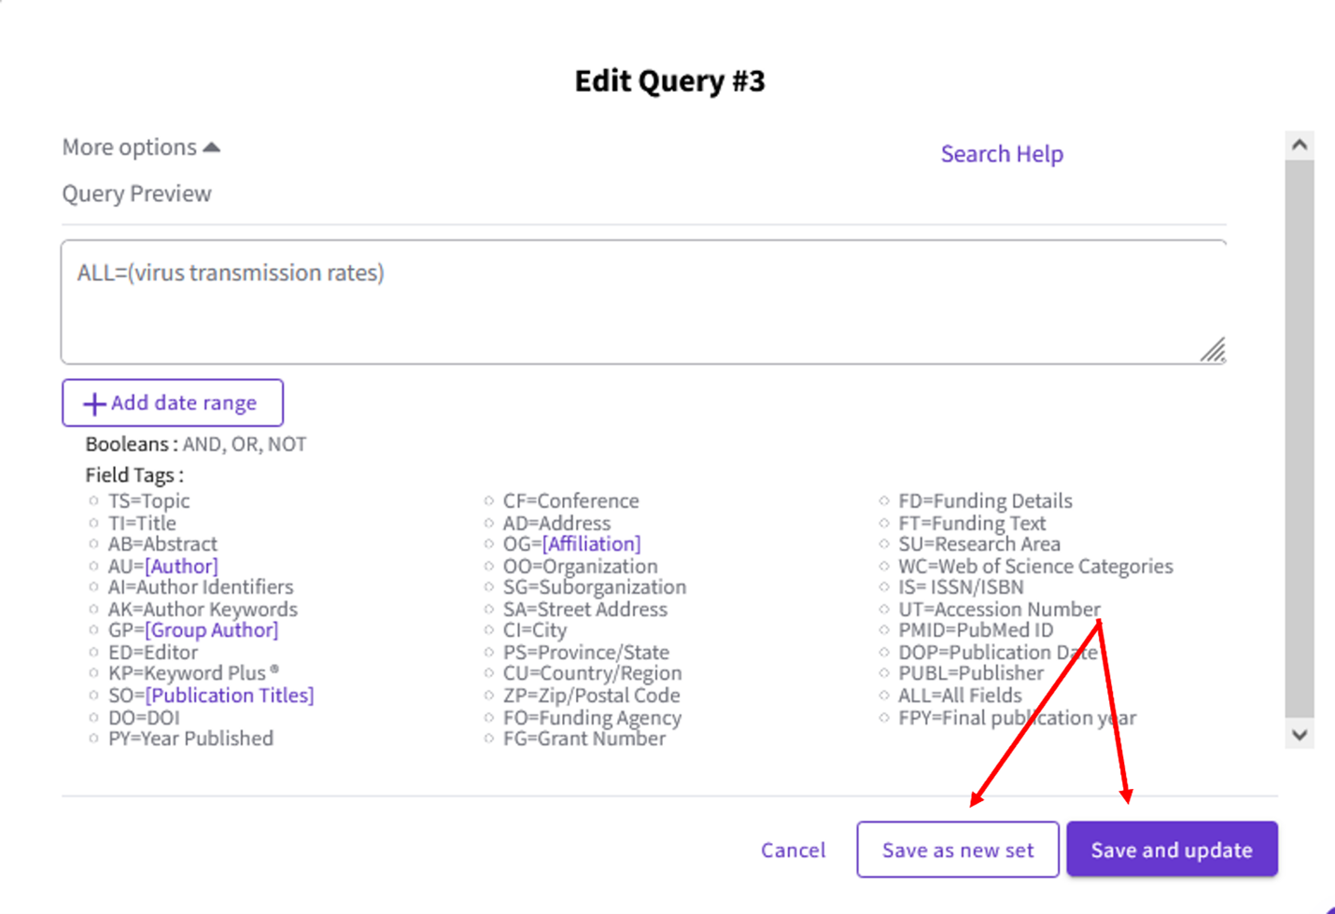Click WC=Web of Science Categories text
The width and height of the screenshot is (1335, 914).
[x=1035, y=566]
